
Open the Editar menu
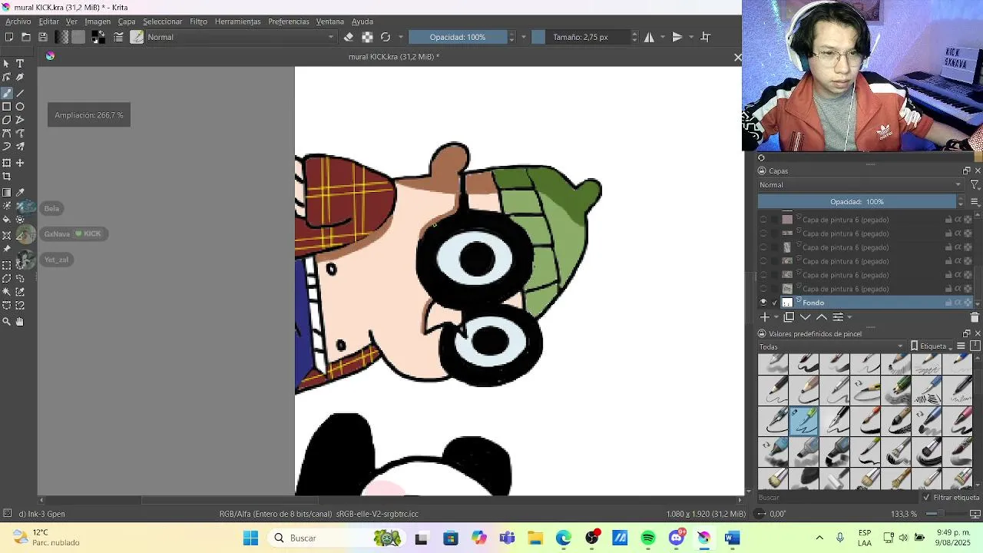click(48, 22)
